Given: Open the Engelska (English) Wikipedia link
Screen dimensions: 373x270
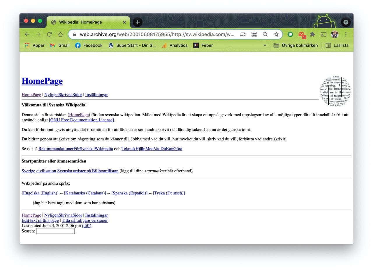Looking at the screenshot, I should (40, 193).
